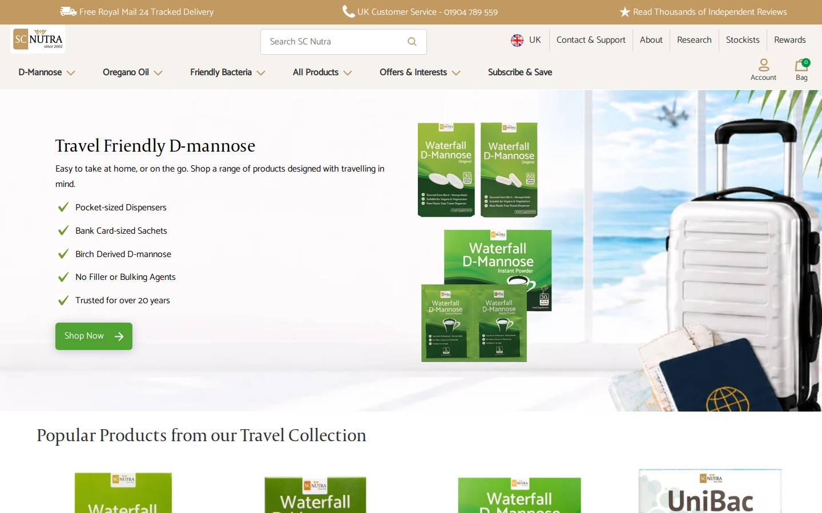The height and width of the screenshot is (513, 822).
Task: Click the Bank Card-sized Sachets checkmark icon
Action: pos(63,230)
